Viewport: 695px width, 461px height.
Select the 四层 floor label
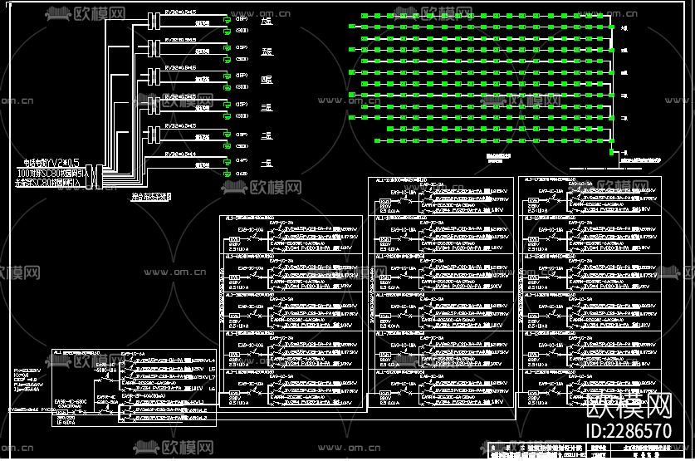coord(267,80)
